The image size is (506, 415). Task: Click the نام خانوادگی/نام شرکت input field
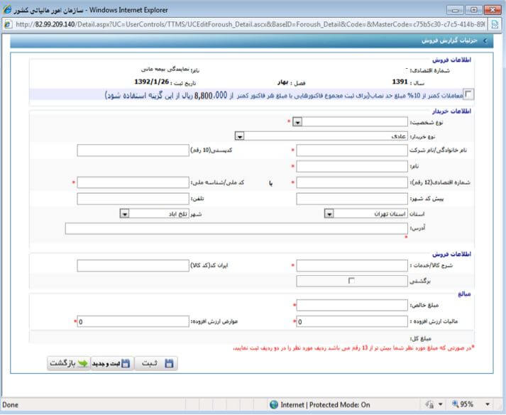coord(352,150)
